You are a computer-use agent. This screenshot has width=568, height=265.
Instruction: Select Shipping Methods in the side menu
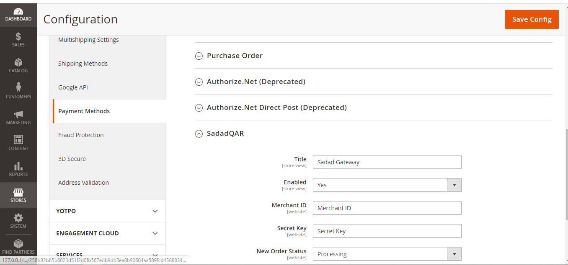83,64
